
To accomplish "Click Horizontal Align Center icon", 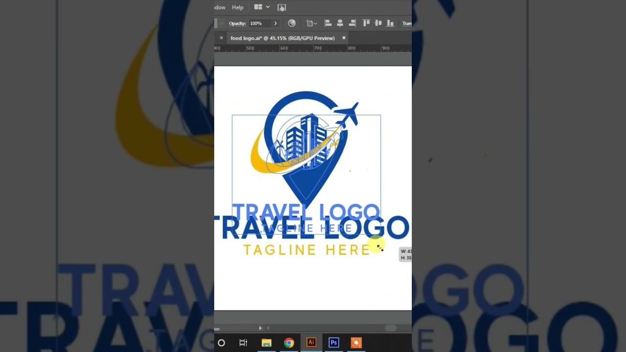I will point(340,23).
